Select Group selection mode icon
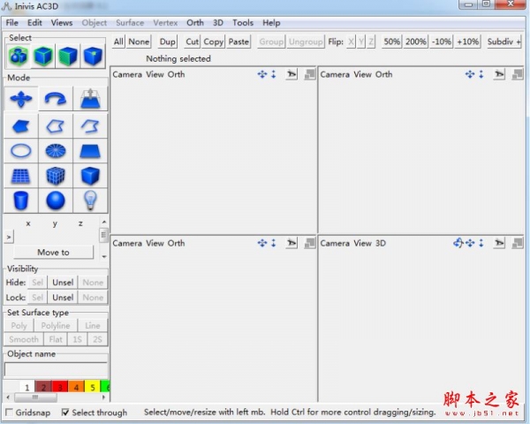 click(x=19, y=56)
